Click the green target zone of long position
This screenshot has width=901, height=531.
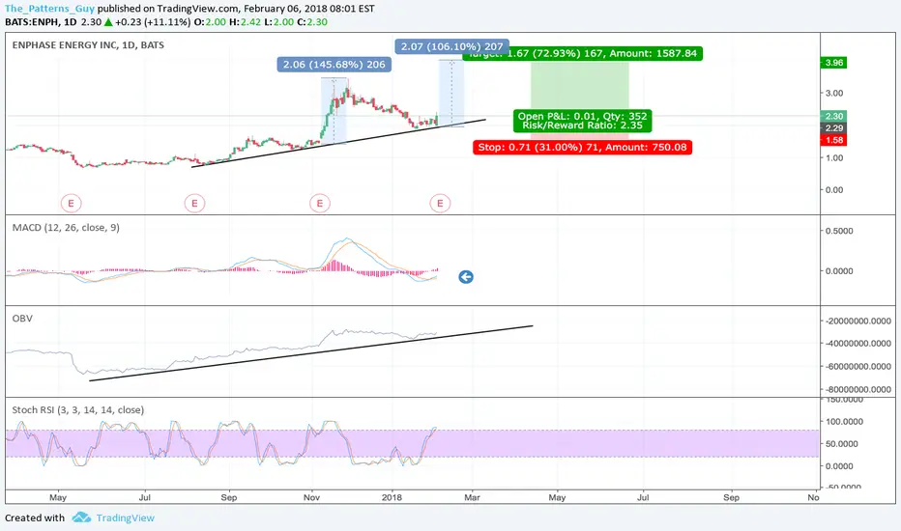580,86
